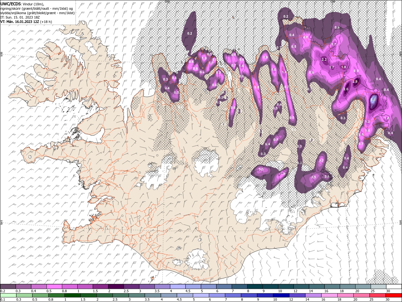Click the 'slydda/snjókoma' legend description line
Screen dimensions: 402x302
click(38, 13)
